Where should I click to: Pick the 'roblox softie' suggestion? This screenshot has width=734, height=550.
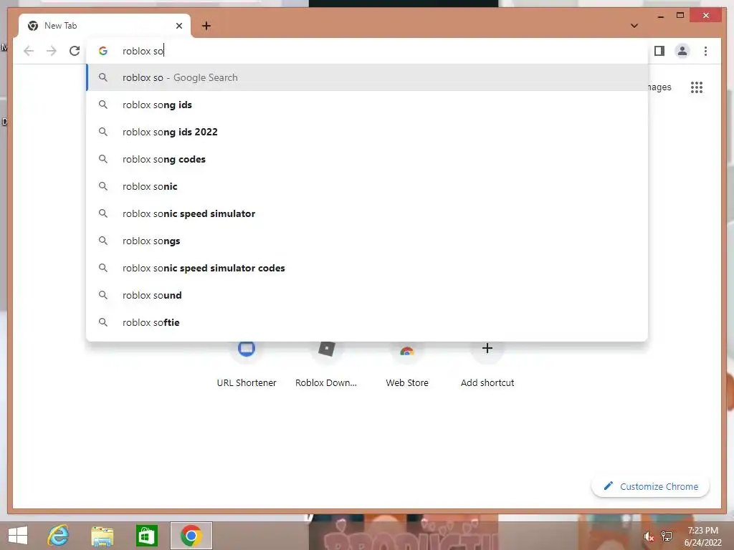click(x=368, y=322)
